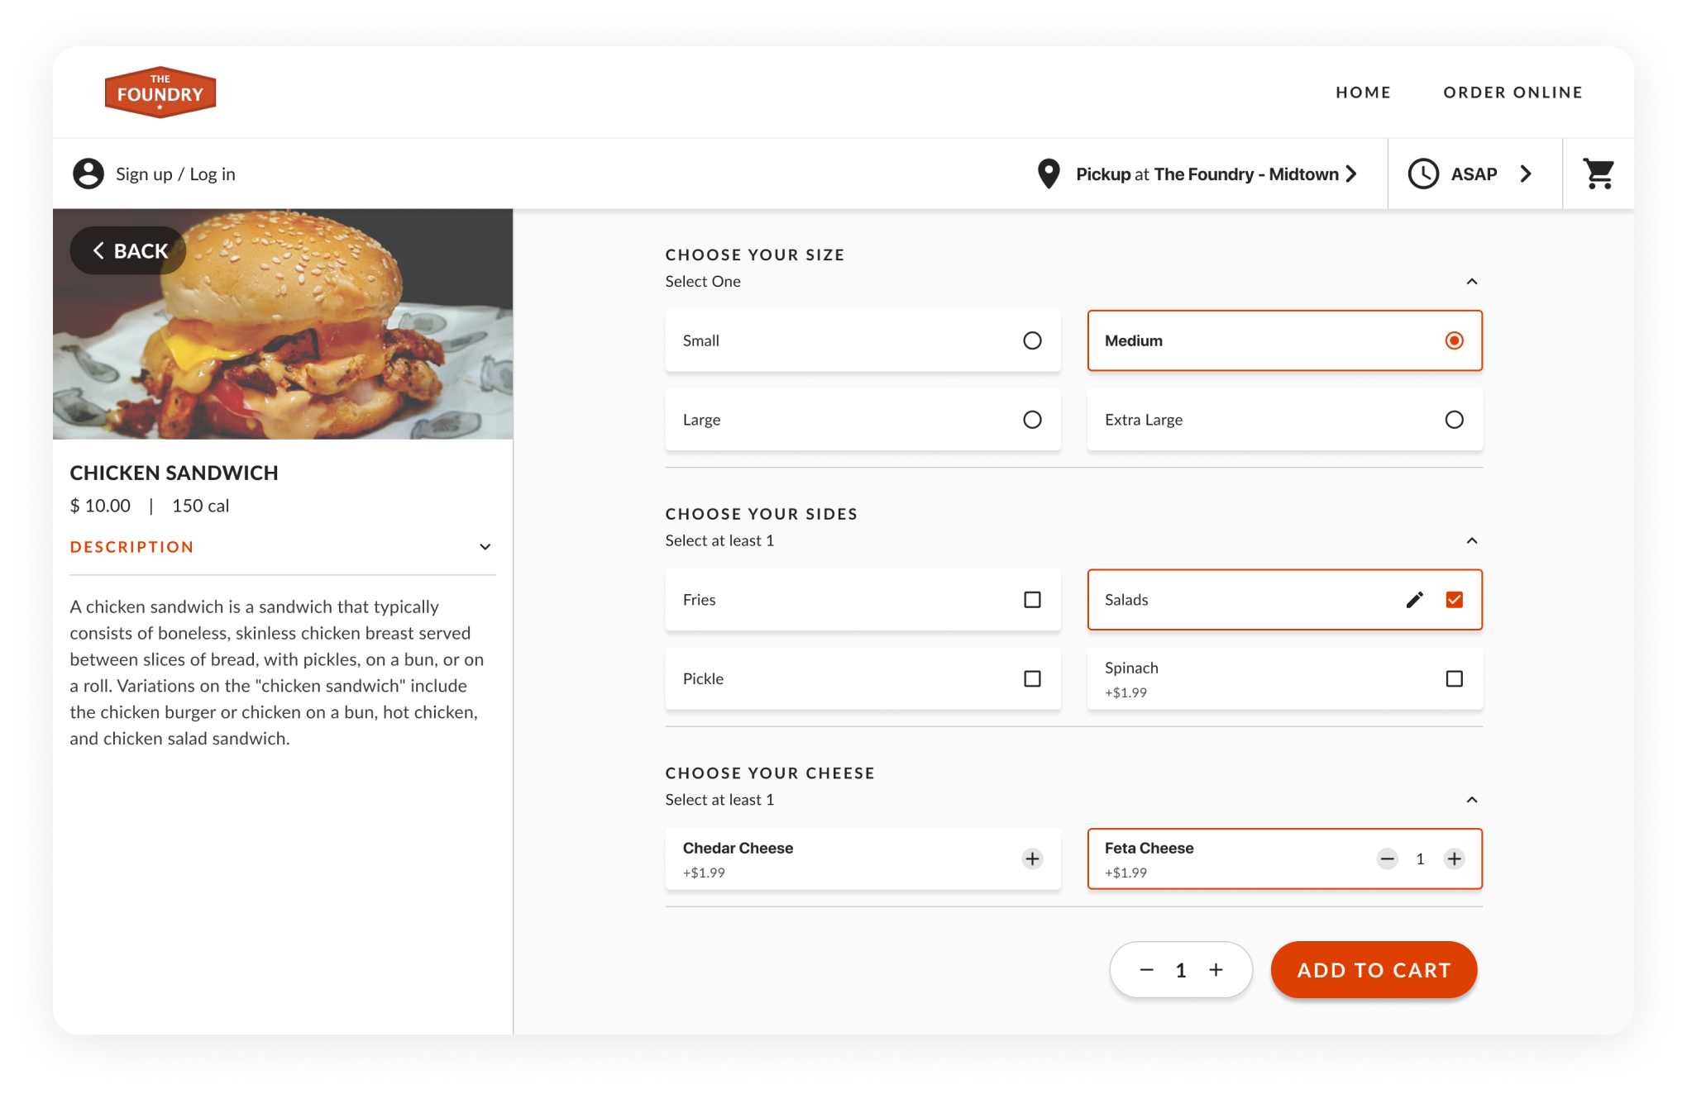Collapse the Choose Your Size section

click(1472, 282)
